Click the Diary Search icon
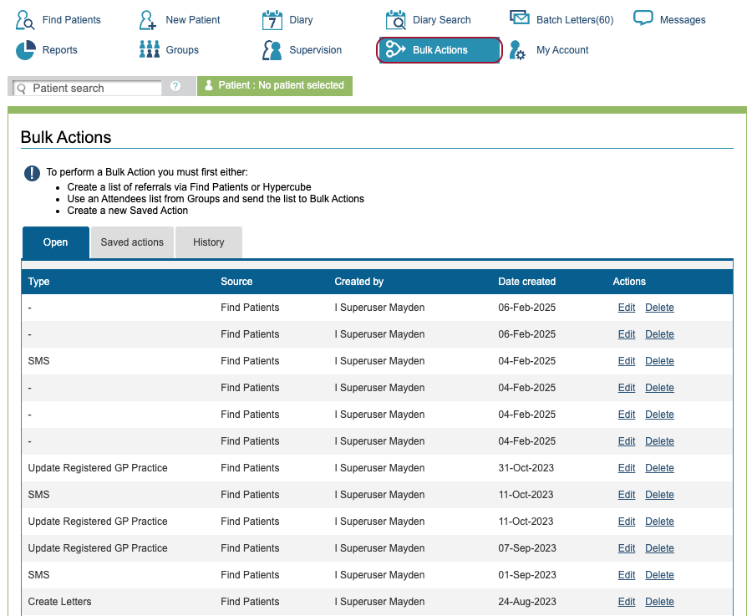 (x=396, y=20)
